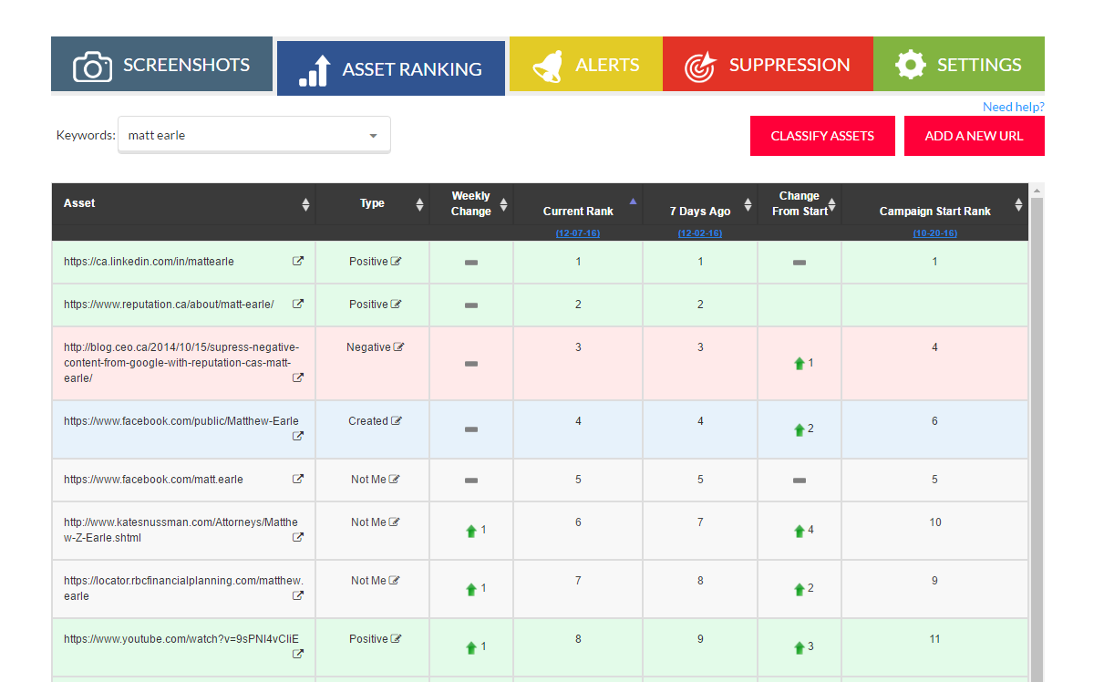Edit type of facebook.com/public/Matthew-Earle row
The image size is (1104, 682).
click(396, 421)
